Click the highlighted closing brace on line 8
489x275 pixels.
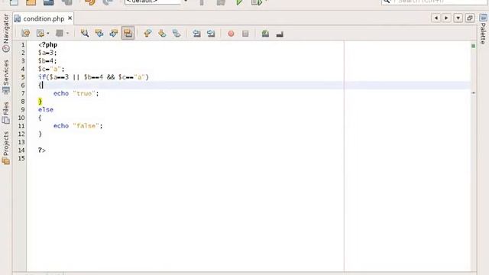click(40, 102)
